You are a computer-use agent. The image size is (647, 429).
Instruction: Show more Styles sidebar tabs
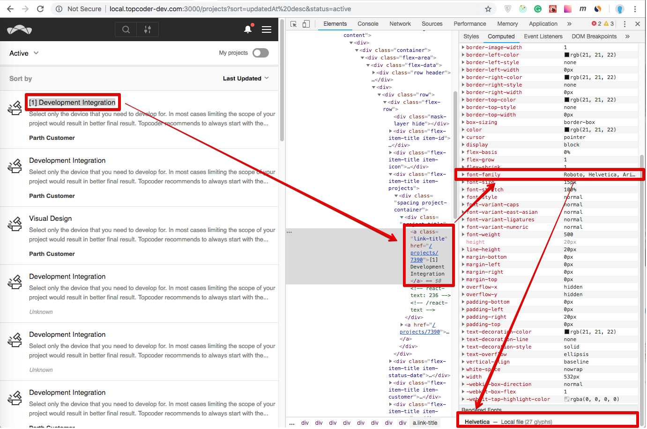click(x=627, y=36)
